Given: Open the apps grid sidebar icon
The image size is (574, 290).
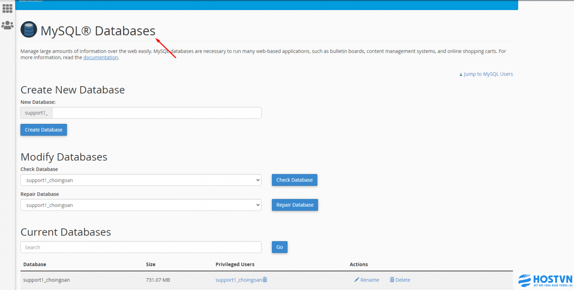Looking at the screenshot, I should [8, 8].
